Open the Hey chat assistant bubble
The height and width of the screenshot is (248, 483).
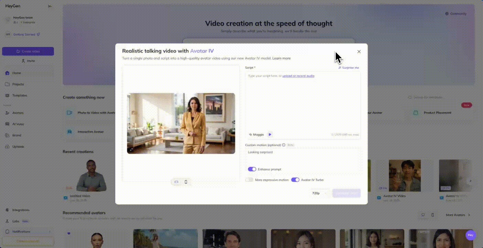click(470, 235)
